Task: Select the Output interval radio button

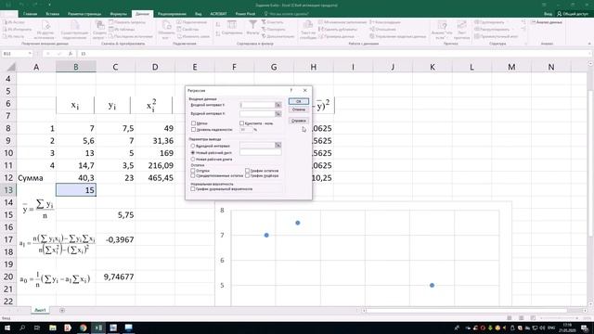Action: [193, 146]
